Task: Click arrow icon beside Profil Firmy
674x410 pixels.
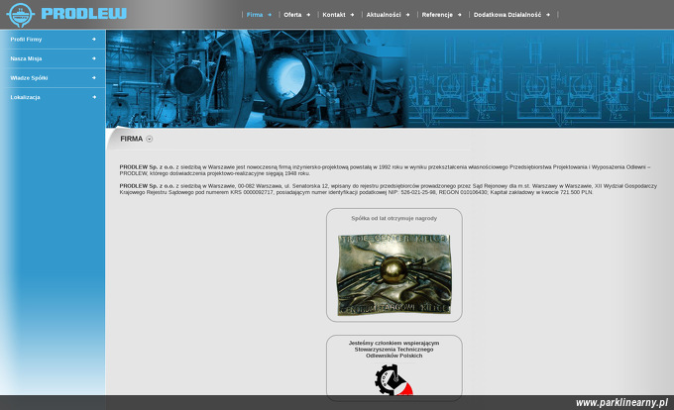Action: (94, 39)
